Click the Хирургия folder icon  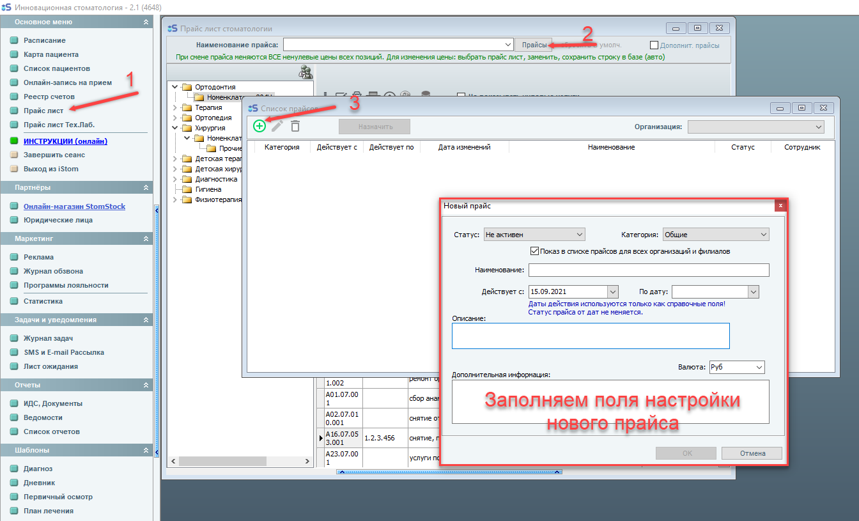coord(187,128)
